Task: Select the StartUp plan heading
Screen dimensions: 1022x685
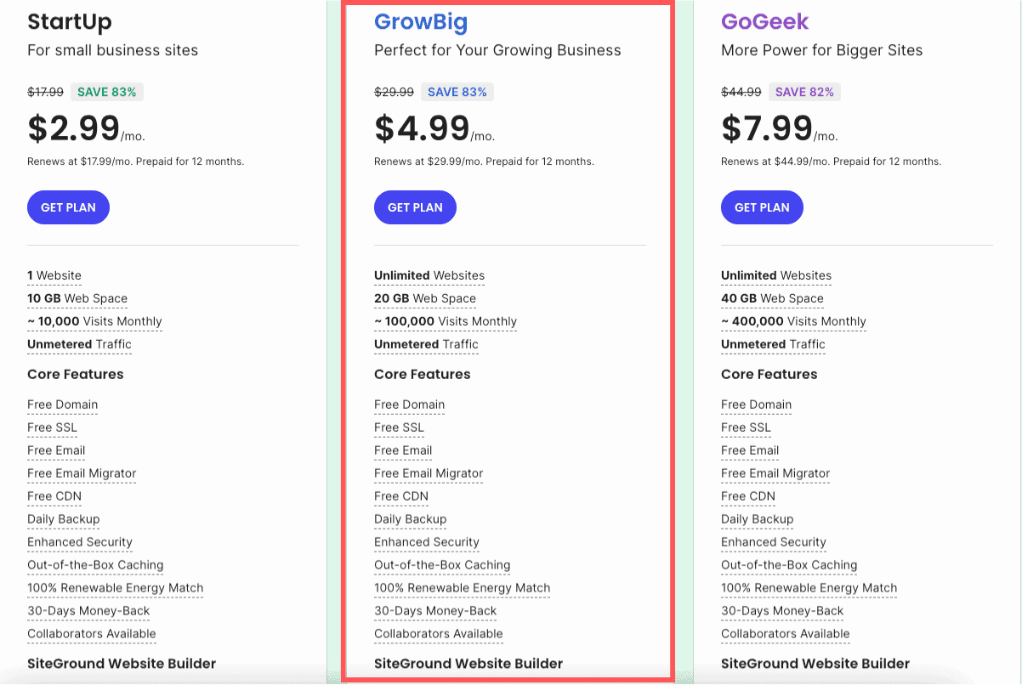Action: (70, 21)
